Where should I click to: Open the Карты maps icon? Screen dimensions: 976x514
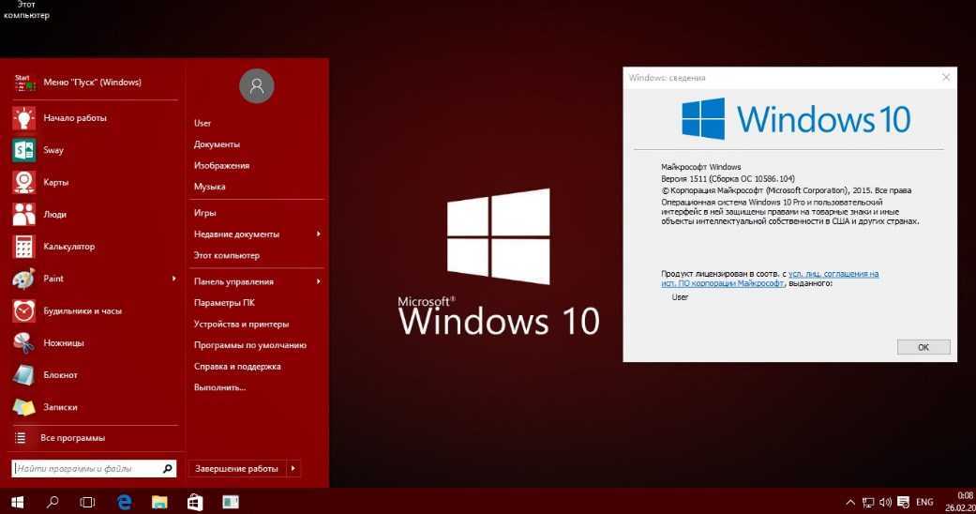pos(23,182)
